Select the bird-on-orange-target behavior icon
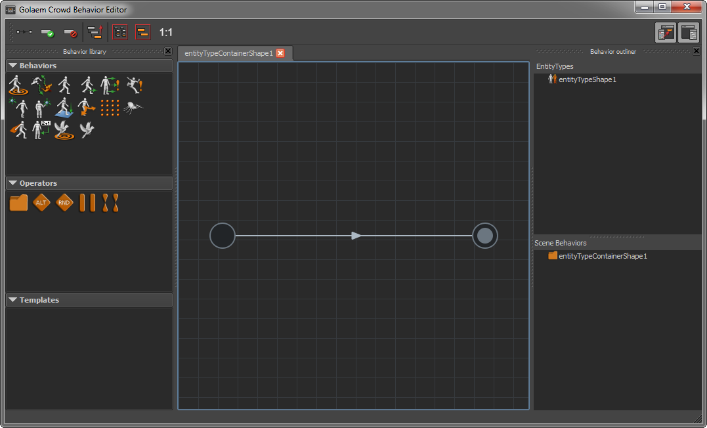Viewport: 707px width, 428px height. pyautogui.click(x=64, y=130)
